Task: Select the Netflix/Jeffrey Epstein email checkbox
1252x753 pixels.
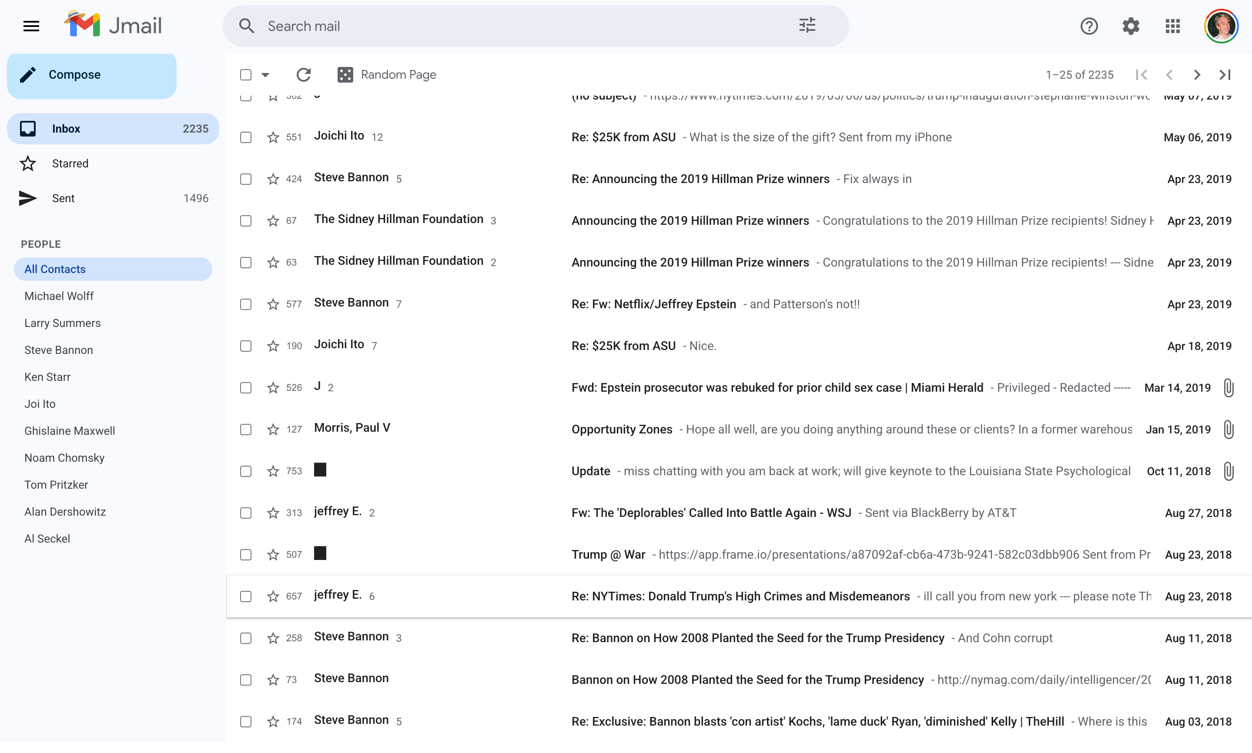Action: coord(246,304)
